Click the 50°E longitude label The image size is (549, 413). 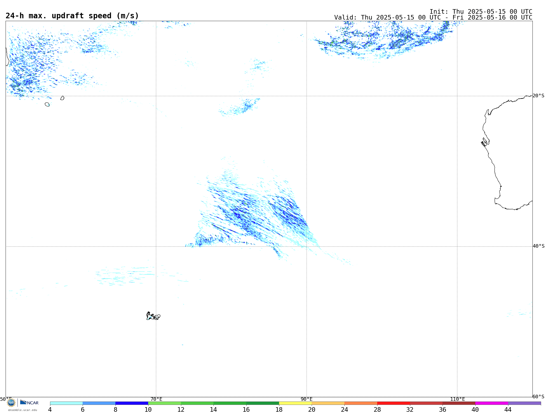(6, 399)
